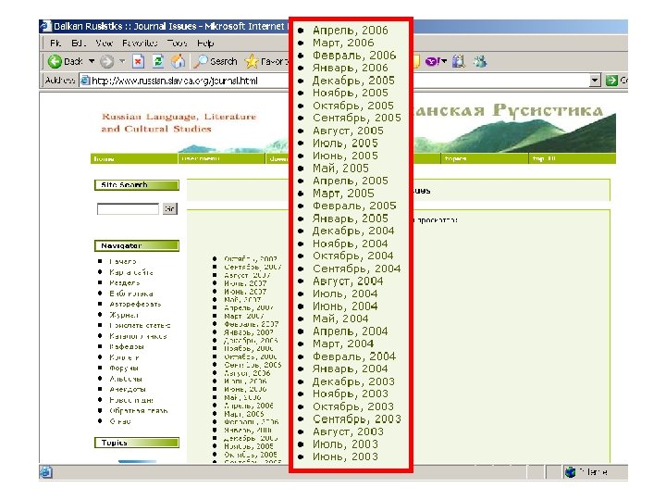Go to the browser Home page icon
This screenshot has height=500, width=666.
coord(178,62)
